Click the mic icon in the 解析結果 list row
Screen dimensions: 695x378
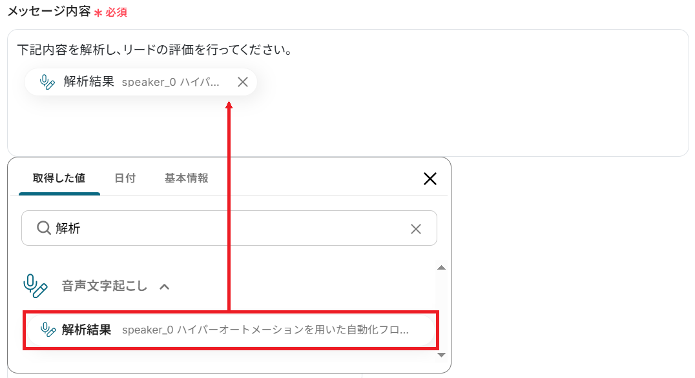coord(48,330)
